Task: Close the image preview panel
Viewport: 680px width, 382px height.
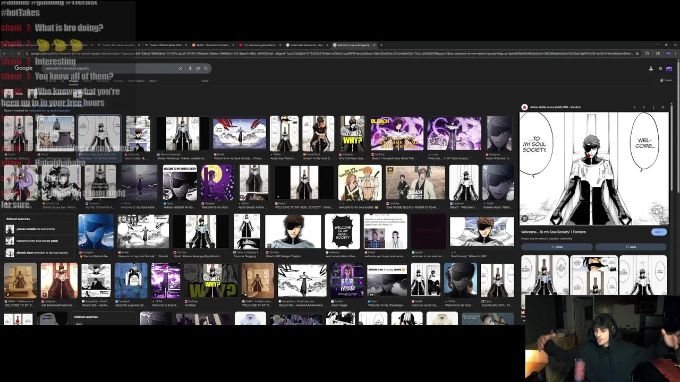Action: click(663, 107)
